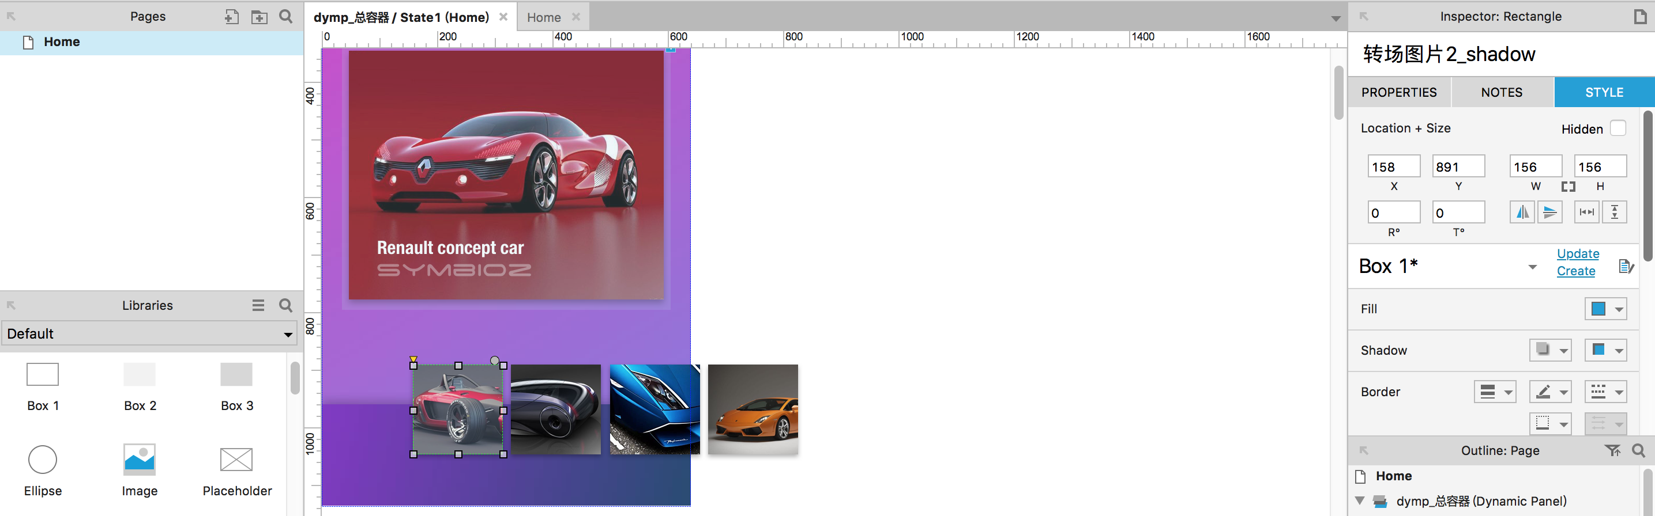Open the border visibility dropdown
1655x516 pixels.
1550,424
